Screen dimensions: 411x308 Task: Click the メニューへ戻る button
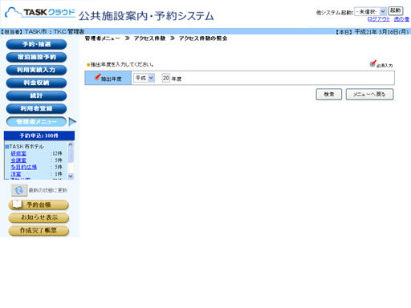pos(369,94)
